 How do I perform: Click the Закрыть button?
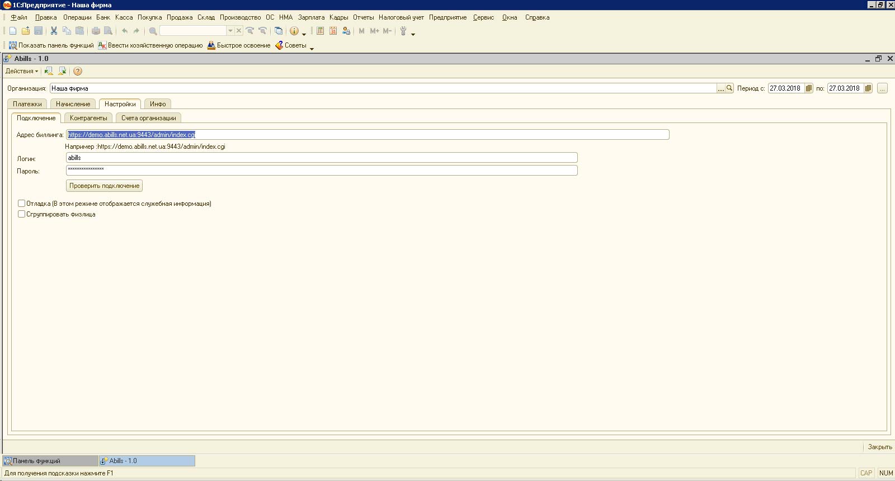click(x=880, y=447)
